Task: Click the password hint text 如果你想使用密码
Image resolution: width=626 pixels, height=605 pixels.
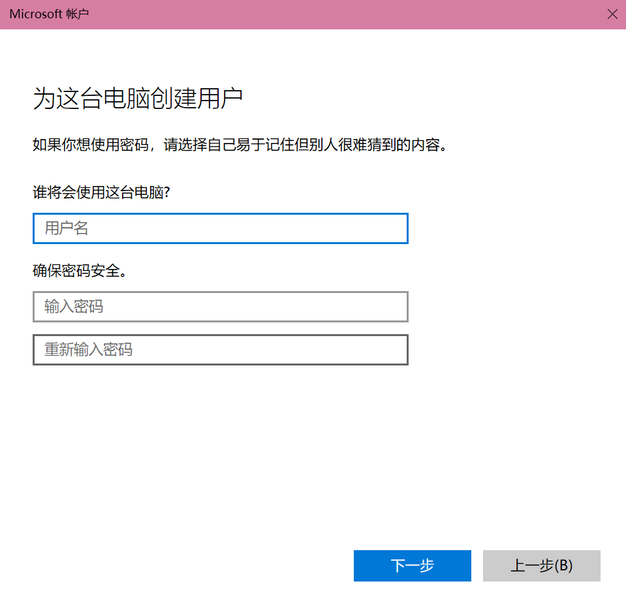Action: pos(91,144)
